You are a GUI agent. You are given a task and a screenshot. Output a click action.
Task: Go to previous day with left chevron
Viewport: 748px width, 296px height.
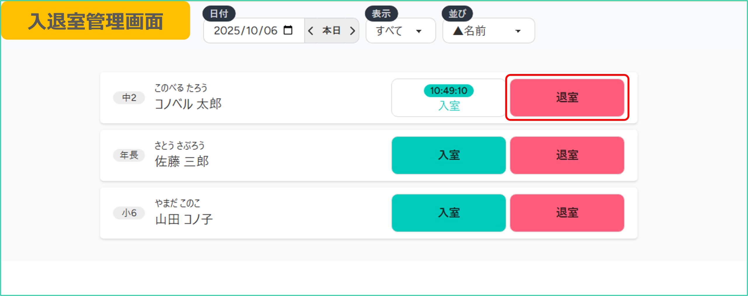(311, 31)
